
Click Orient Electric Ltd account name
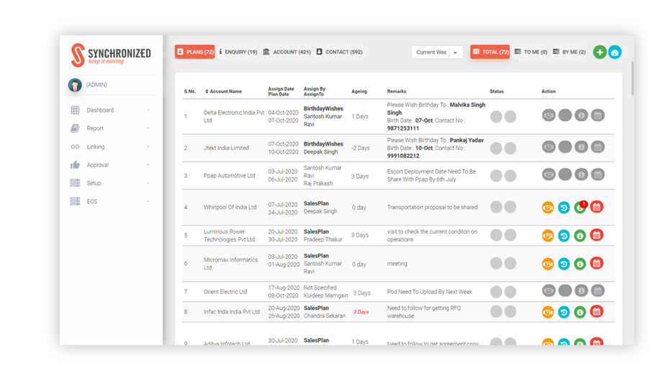[x=225, y=292]
